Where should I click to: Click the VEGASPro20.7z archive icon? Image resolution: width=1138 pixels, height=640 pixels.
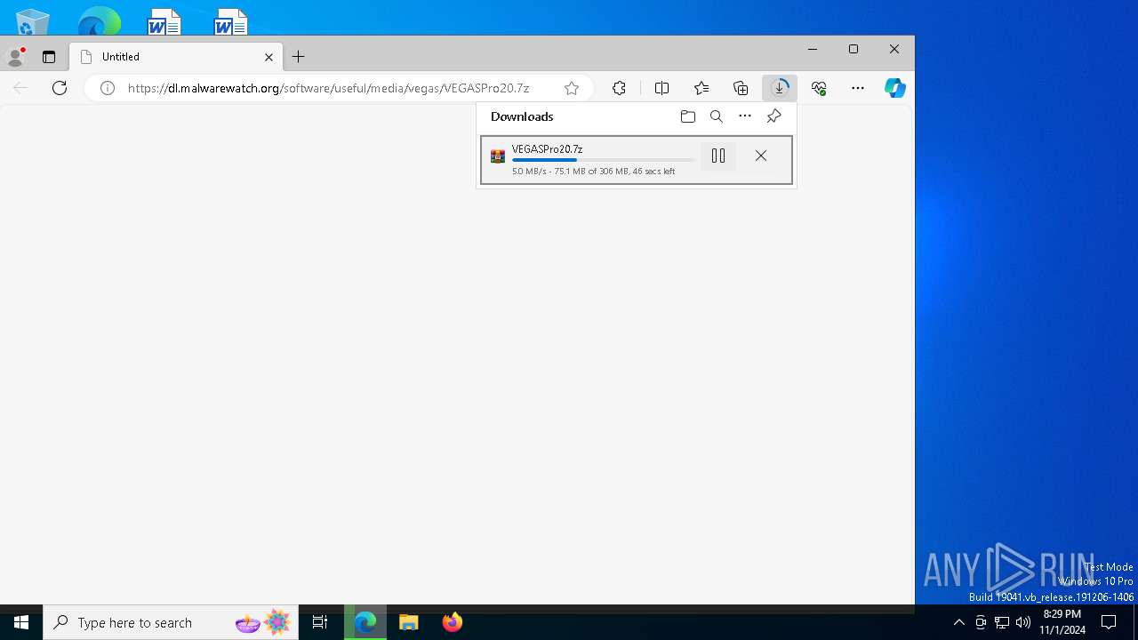pos(498,156)
